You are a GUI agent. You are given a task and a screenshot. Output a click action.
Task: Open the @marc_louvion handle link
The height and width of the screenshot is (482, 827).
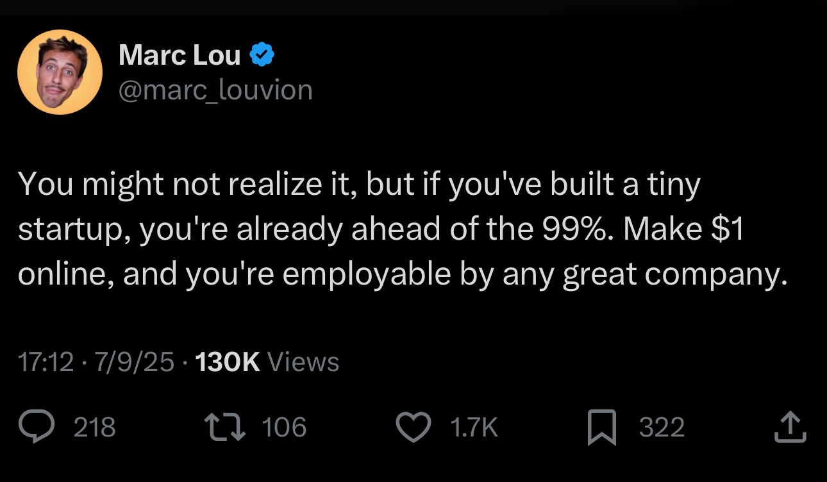coord(215,90)
